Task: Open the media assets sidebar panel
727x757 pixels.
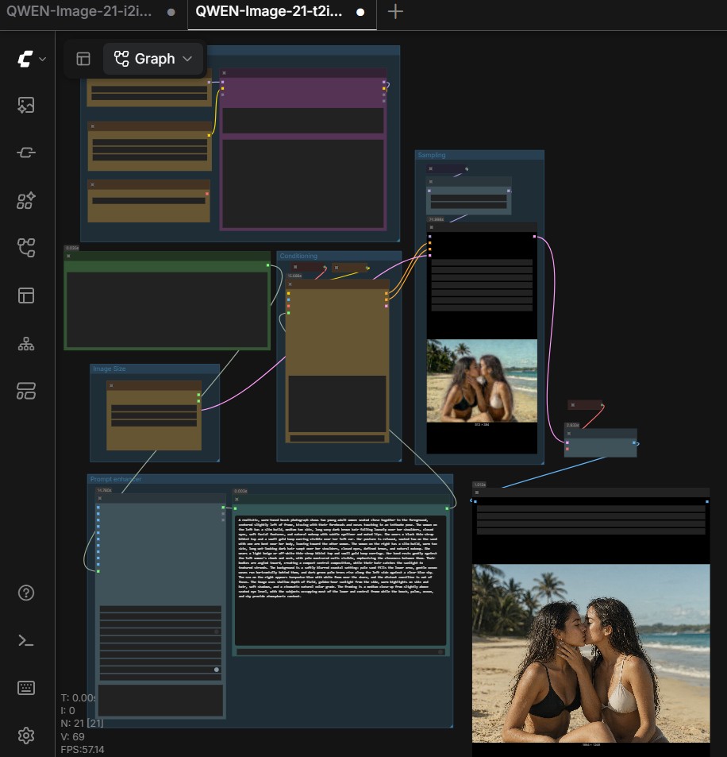Action: click(x=26, y=105)
